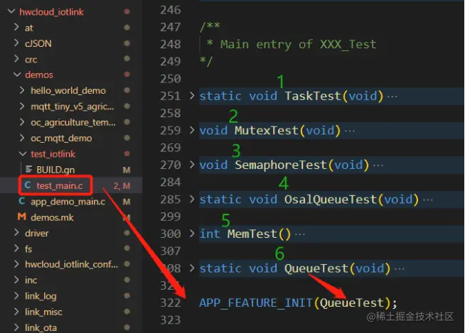The height and width of the screenshot is (333, 465).
Task: Click the folded ellipsis after SemaphoreTest(void)
Action: click(x=378, y=165)
